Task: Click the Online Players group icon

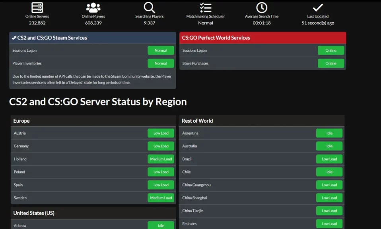Action: pyautogui.click(x=93, y=8)
